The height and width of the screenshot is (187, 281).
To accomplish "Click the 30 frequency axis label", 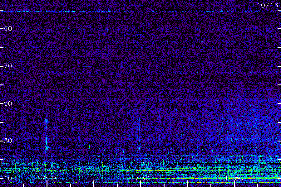I will click(x=8, y=141).
